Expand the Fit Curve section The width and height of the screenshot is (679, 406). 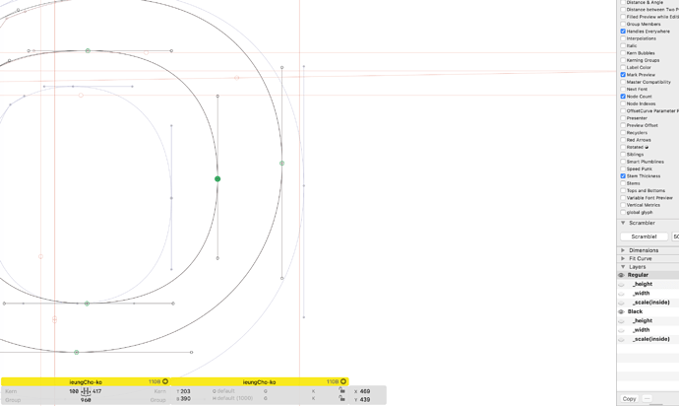click(x=623, y=258)
